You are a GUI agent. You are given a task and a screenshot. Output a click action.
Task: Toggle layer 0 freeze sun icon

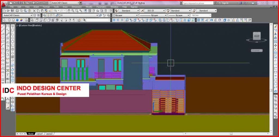click(51, 15)
